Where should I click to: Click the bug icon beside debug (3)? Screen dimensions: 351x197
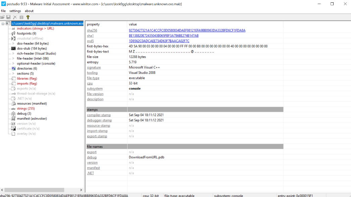pyautogui.click(x=13, y=114)
